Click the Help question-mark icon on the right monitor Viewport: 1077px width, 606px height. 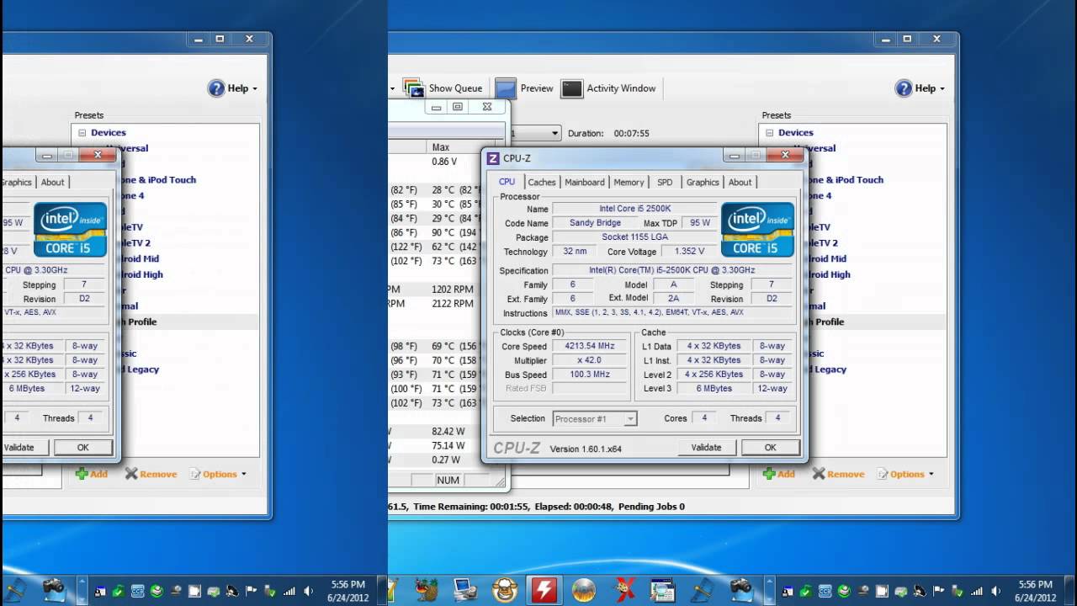click(x=904, y=88)
